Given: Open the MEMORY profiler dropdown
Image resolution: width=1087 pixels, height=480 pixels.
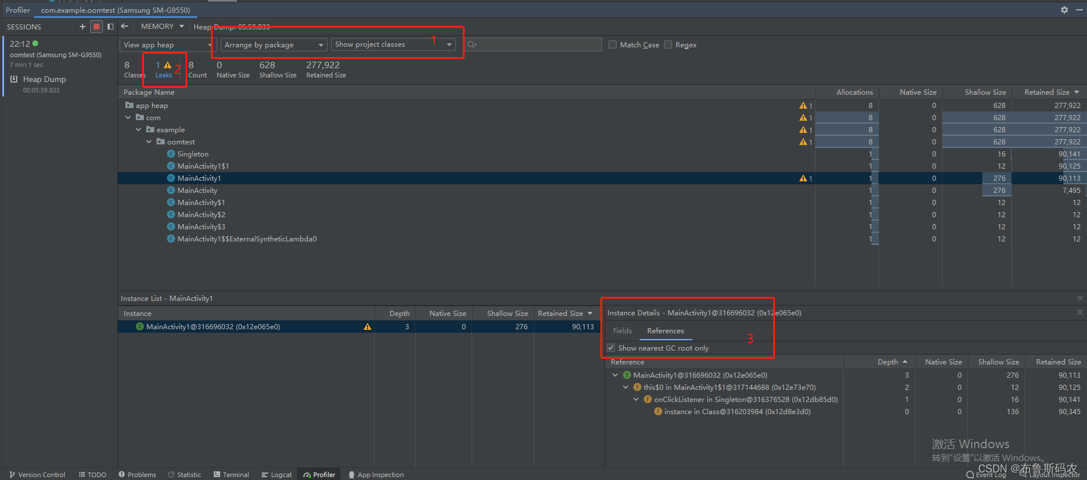Looking at the screenshot, I should 162,27.
